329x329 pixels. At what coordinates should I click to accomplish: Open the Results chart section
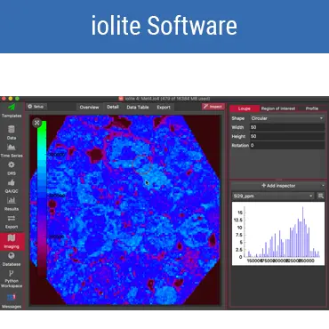pyautogui.click(x=12, y=204)
